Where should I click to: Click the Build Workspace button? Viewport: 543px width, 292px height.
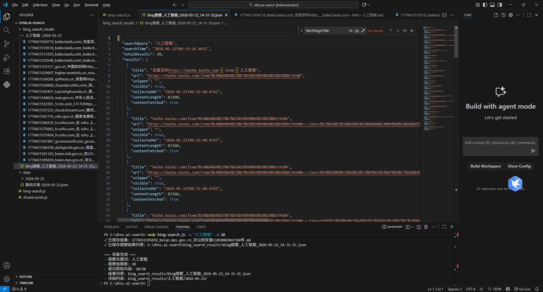[486, 166]
